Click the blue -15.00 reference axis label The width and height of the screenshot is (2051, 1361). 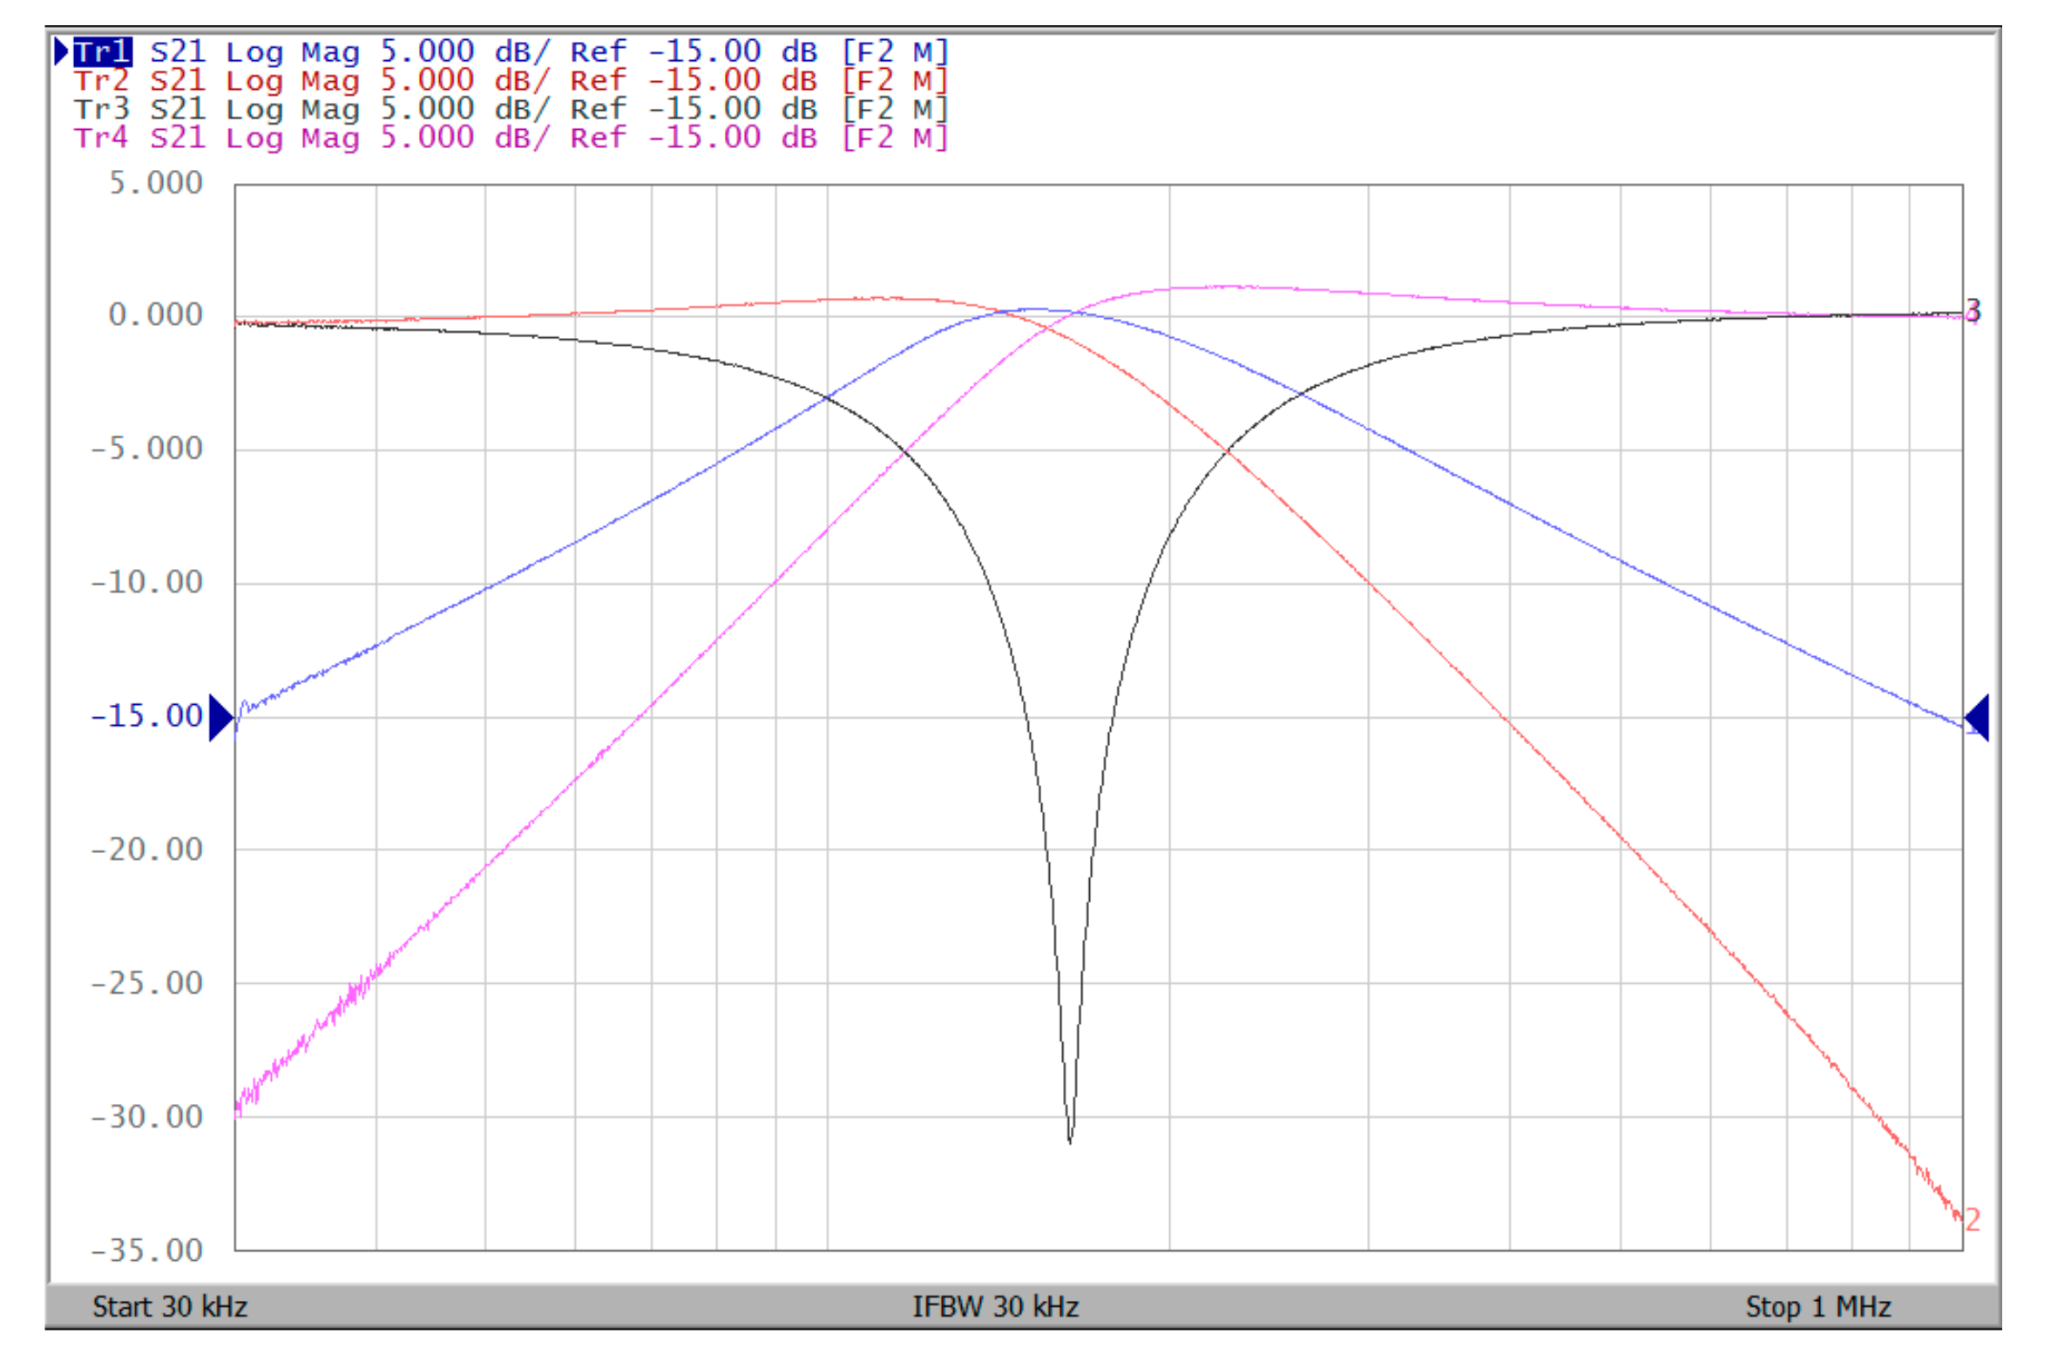[x=146, y=716]
